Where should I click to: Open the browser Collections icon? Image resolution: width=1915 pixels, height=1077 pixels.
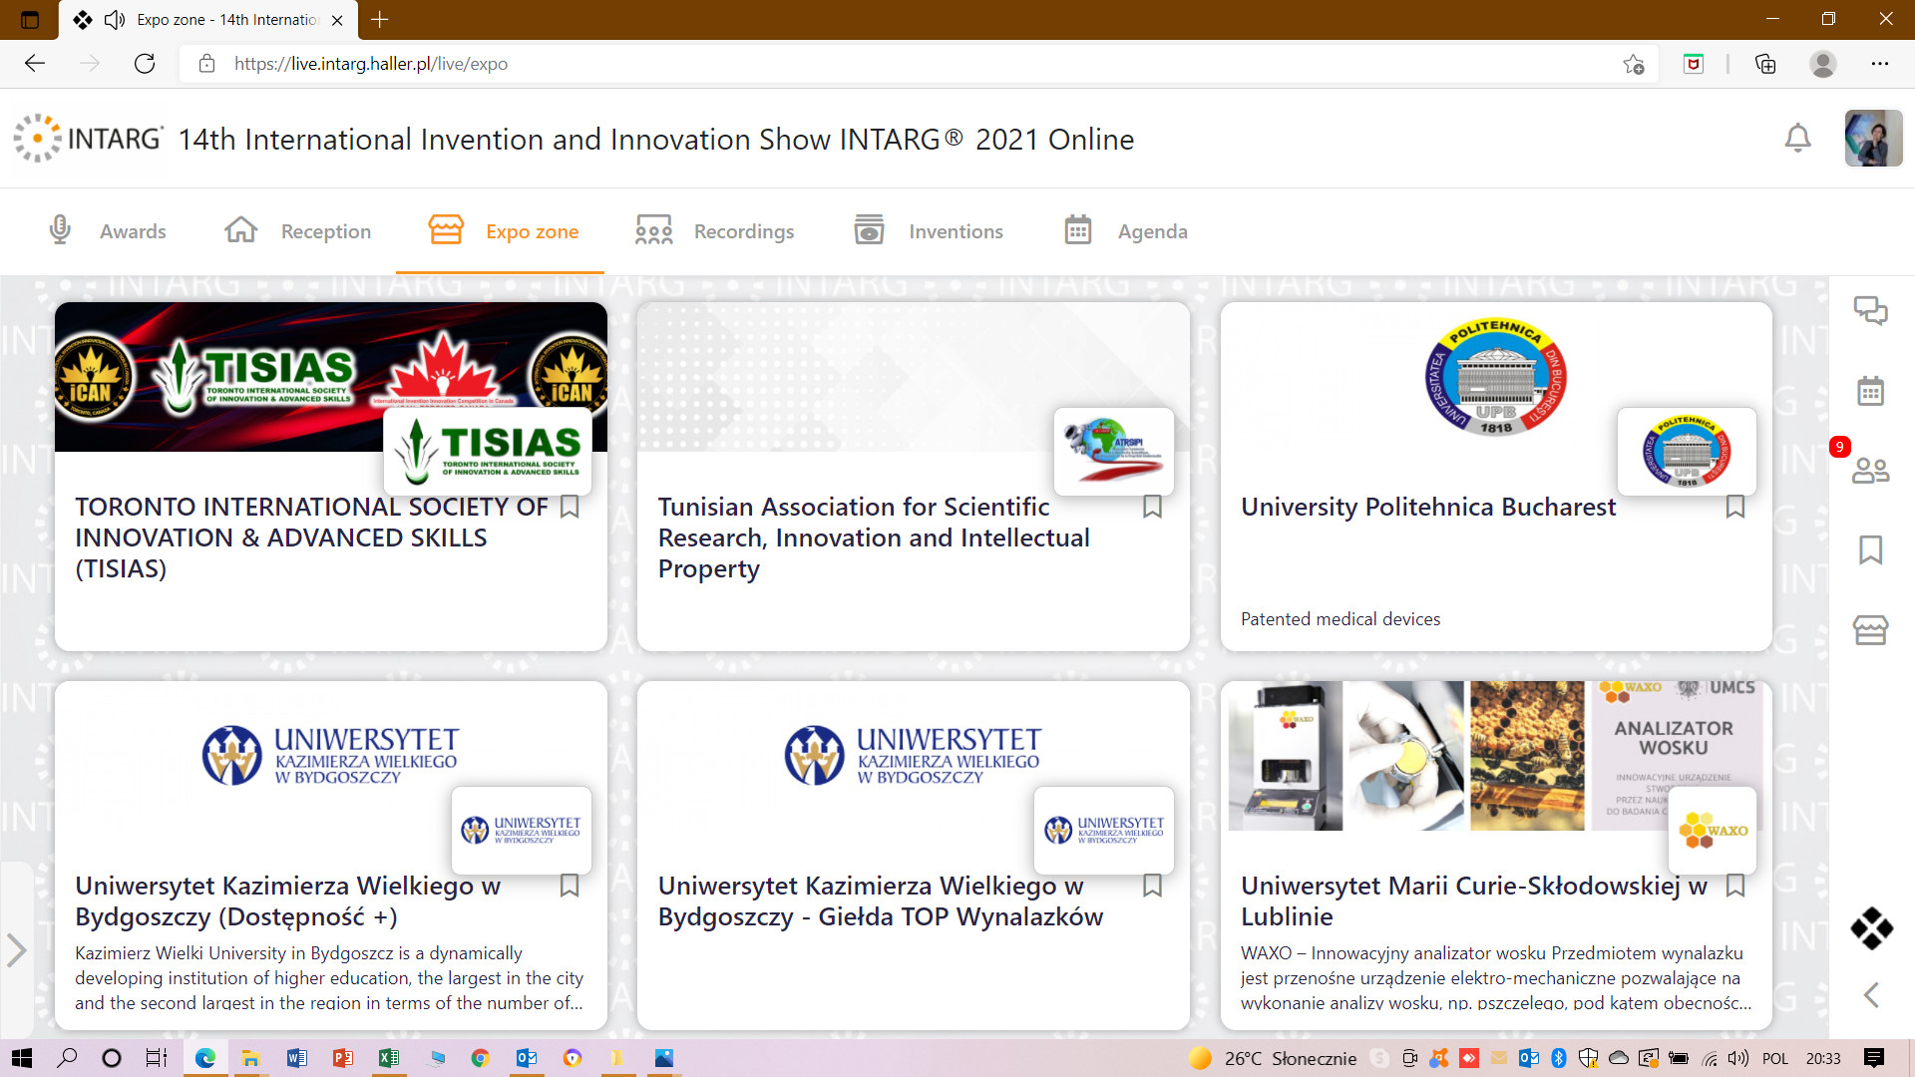(1765, 64)
